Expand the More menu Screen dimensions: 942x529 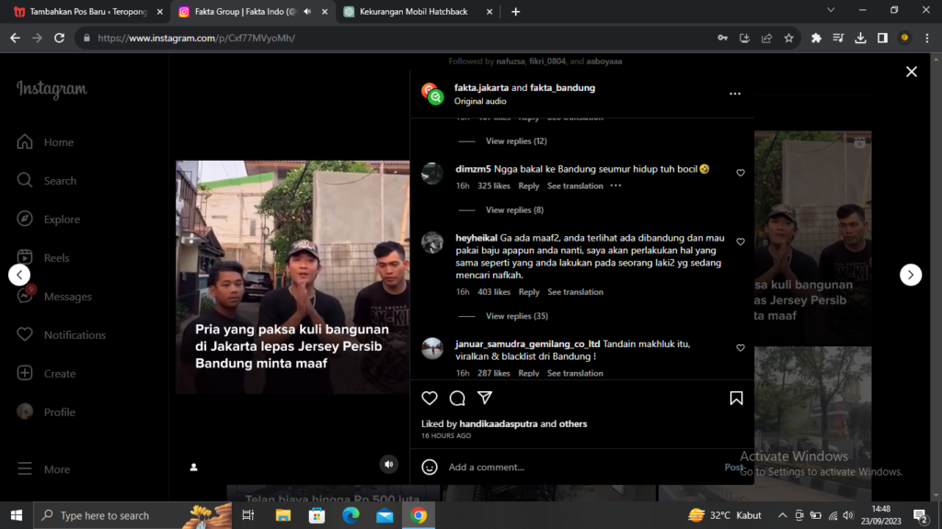click(44, 469)
